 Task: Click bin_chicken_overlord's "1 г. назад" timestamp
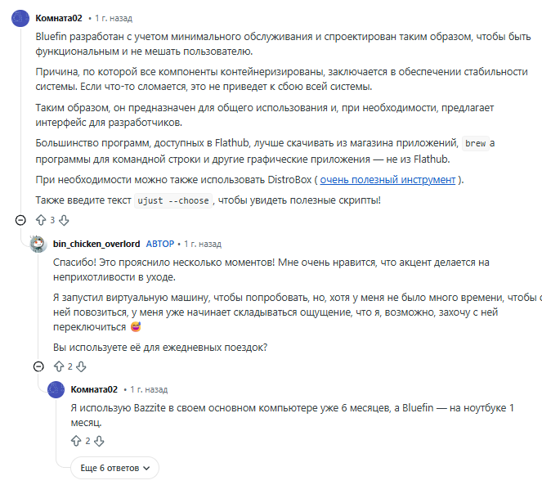[202, 244]
